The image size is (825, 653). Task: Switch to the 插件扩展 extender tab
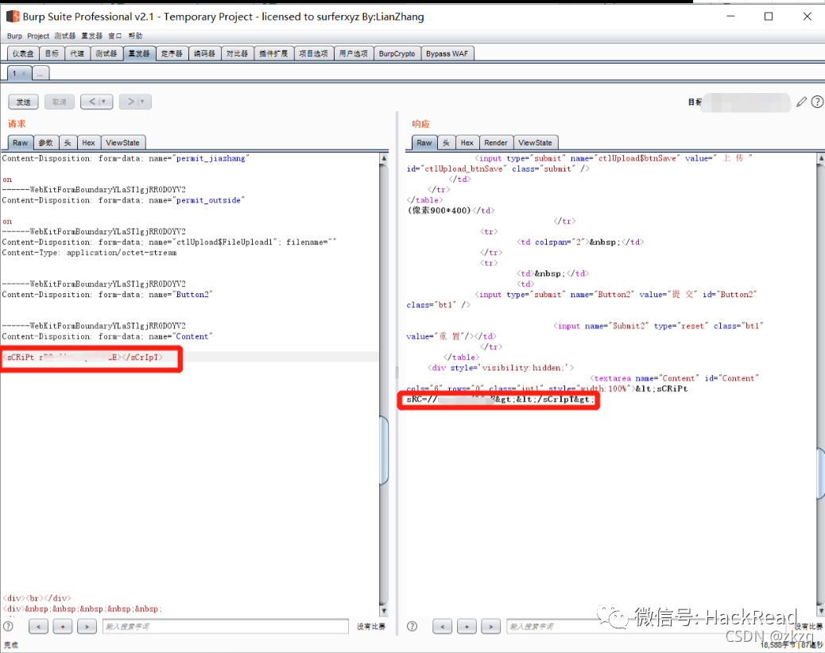273,54
